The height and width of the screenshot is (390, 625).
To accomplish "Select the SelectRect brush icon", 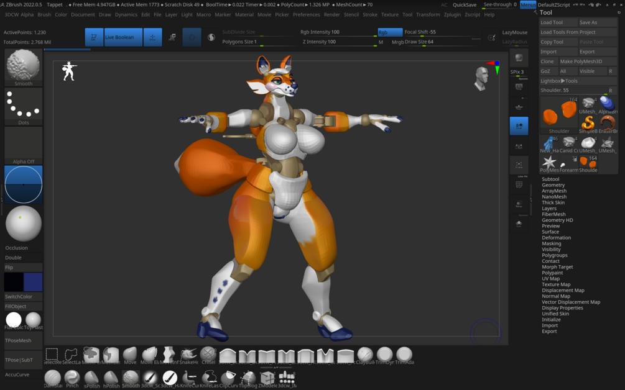I will pyautogui.click(x=52, y=355).
